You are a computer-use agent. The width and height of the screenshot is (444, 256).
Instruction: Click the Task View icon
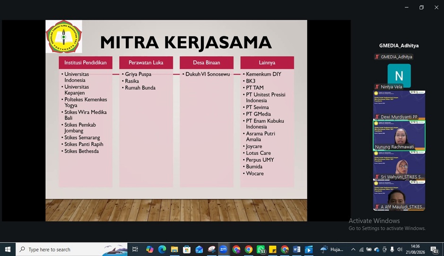135,249
